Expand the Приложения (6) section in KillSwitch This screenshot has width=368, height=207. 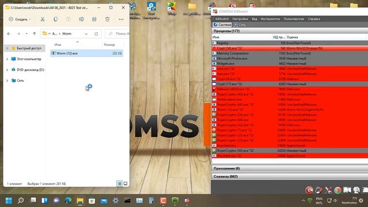coord(290,168)
